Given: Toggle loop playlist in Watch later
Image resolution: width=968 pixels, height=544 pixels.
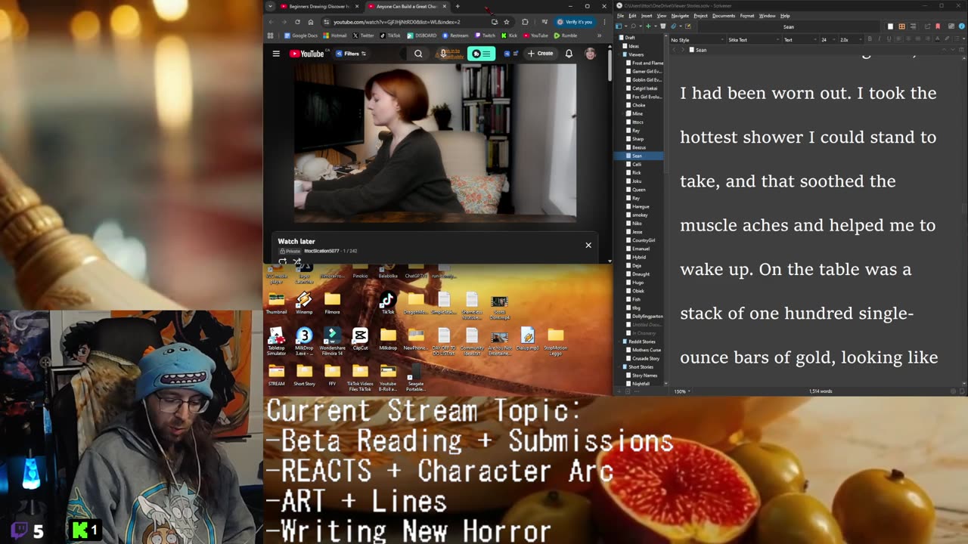Looking at the screenshot, I should [282, 261].
